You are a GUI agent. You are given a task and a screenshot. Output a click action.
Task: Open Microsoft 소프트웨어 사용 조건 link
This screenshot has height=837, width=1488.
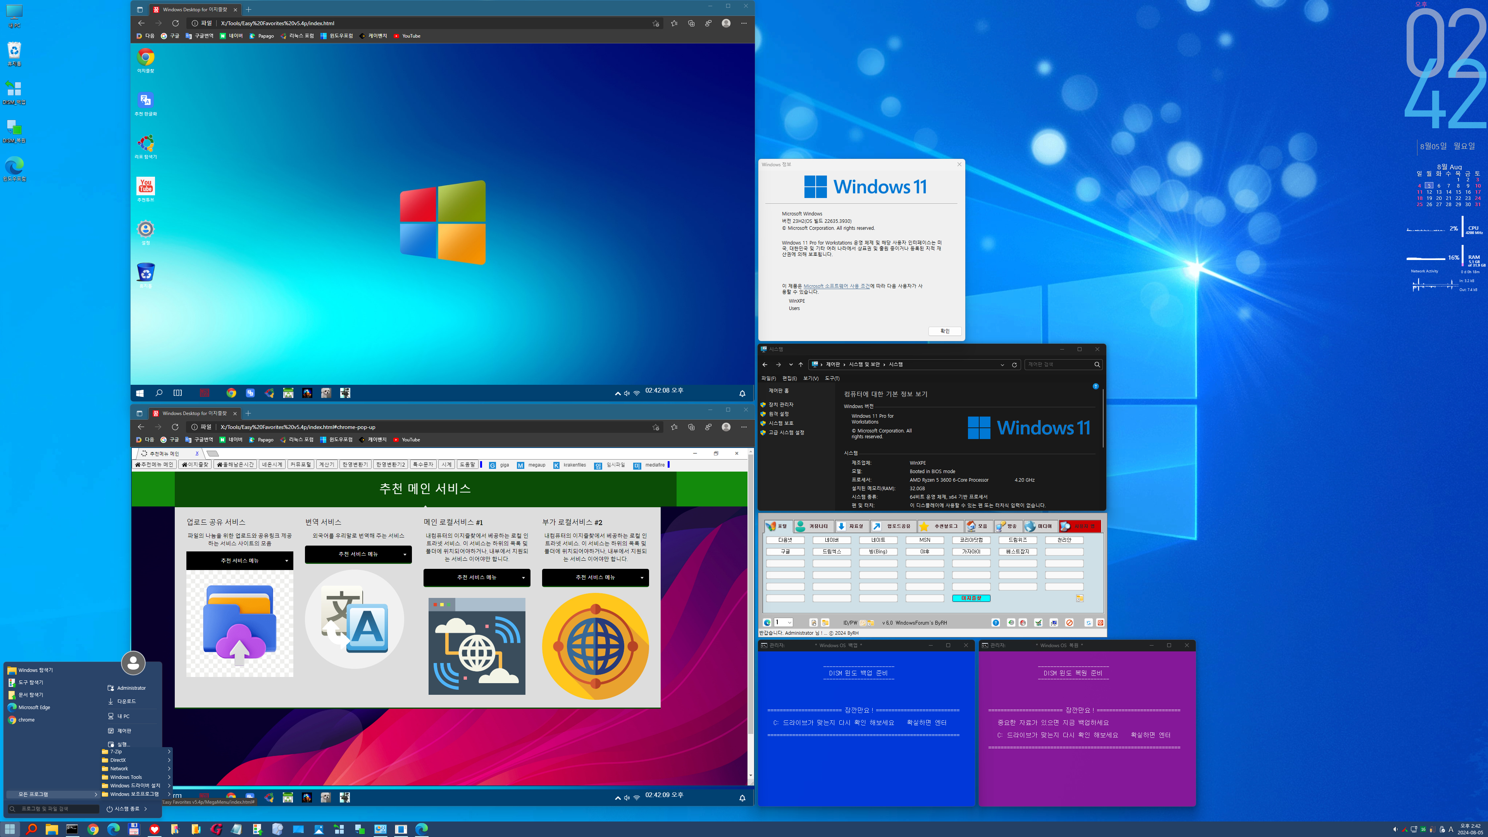click(x=836, y=286)
